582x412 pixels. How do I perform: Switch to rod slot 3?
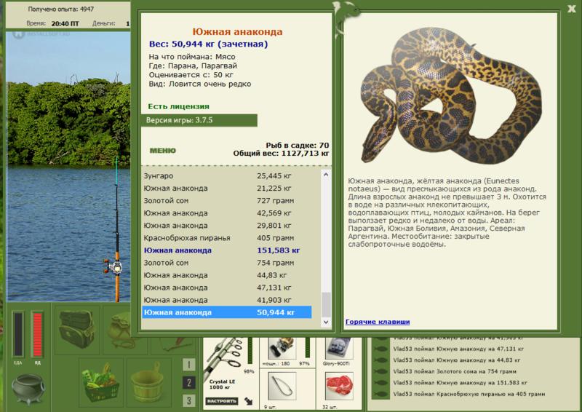click(188, 401)
